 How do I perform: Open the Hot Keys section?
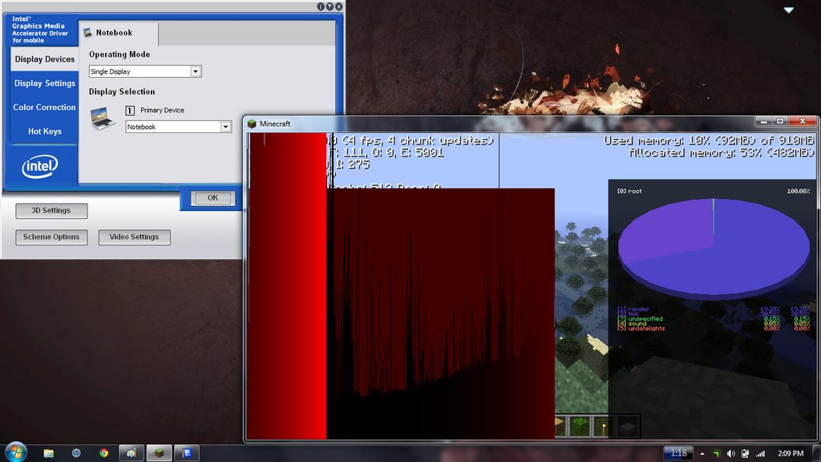(x=45, y=132)
